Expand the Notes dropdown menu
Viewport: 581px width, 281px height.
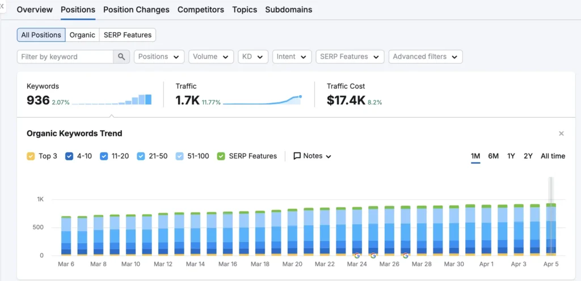313,156
